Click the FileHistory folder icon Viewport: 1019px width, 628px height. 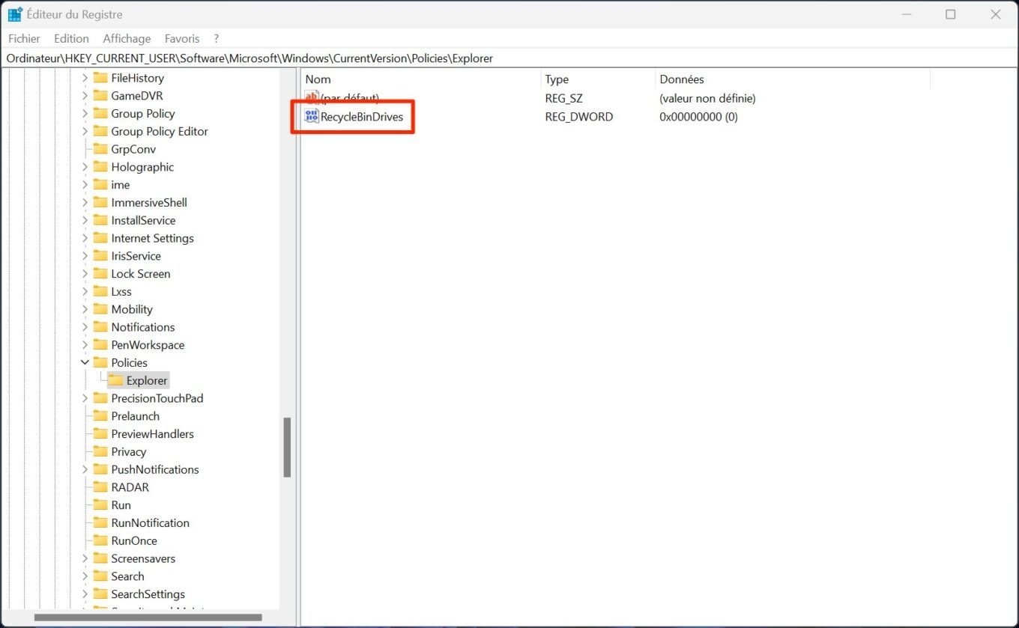pyautogui.click(x=100, y=78)
